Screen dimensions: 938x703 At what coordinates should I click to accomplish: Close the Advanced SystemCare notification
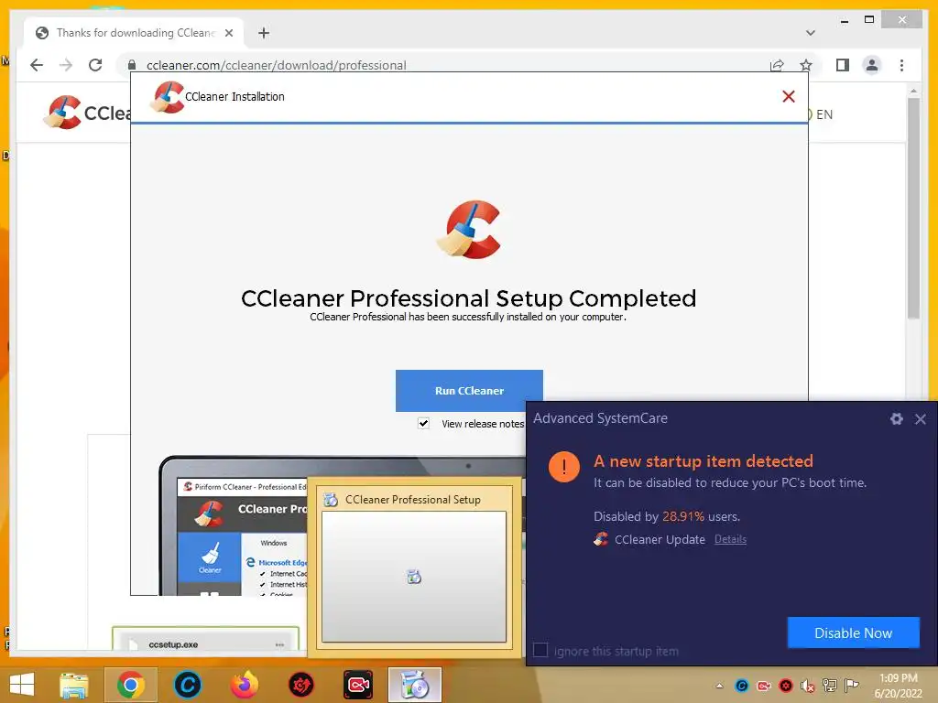pyautogui.click(x=921, y=419)
